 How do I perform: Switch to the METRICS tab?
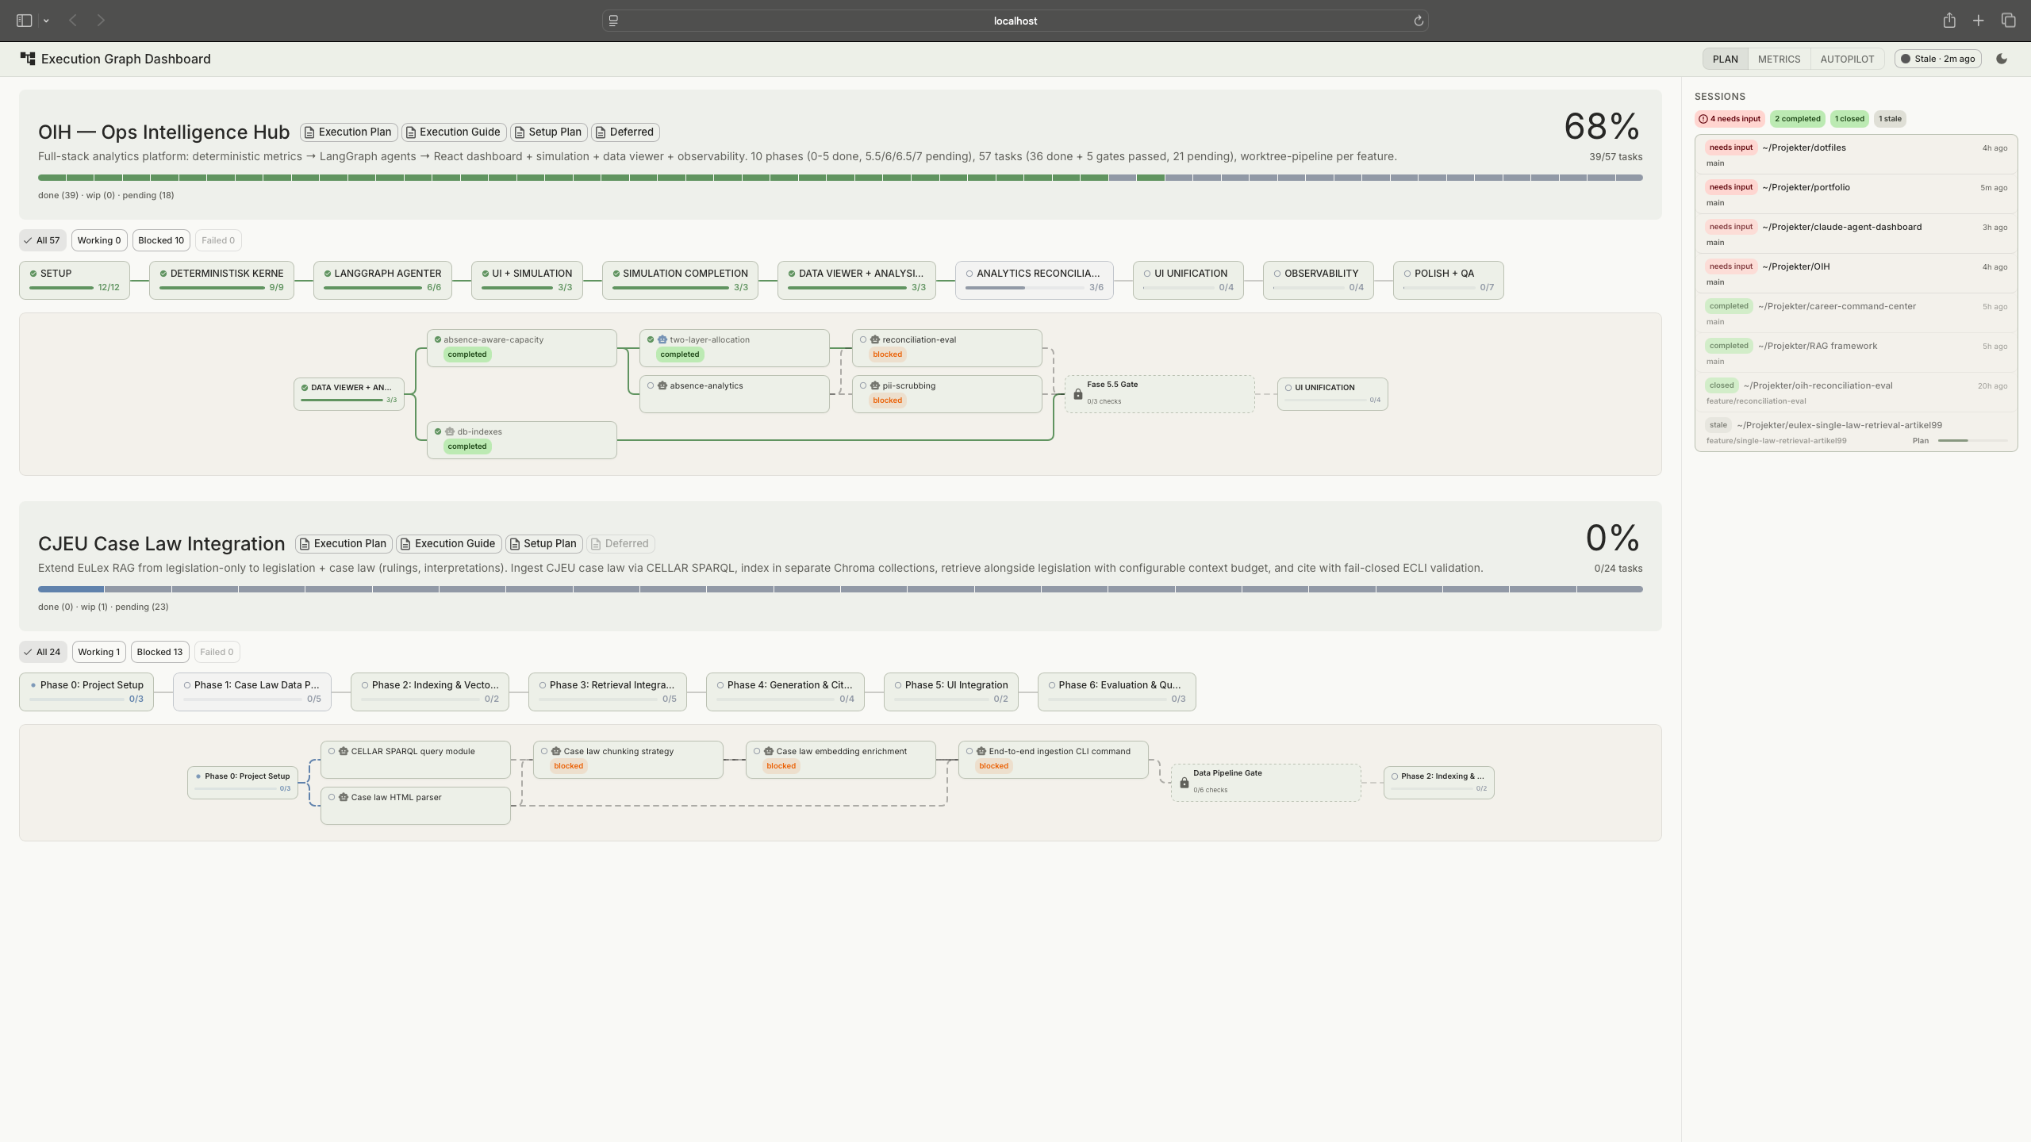1779,59
